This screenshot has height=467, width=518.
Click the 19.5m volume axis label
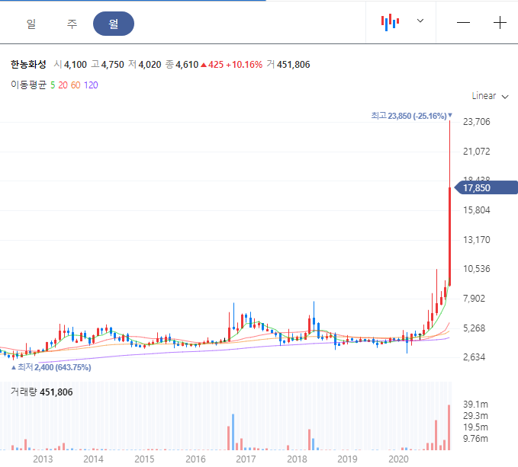(x=475, y=427)
